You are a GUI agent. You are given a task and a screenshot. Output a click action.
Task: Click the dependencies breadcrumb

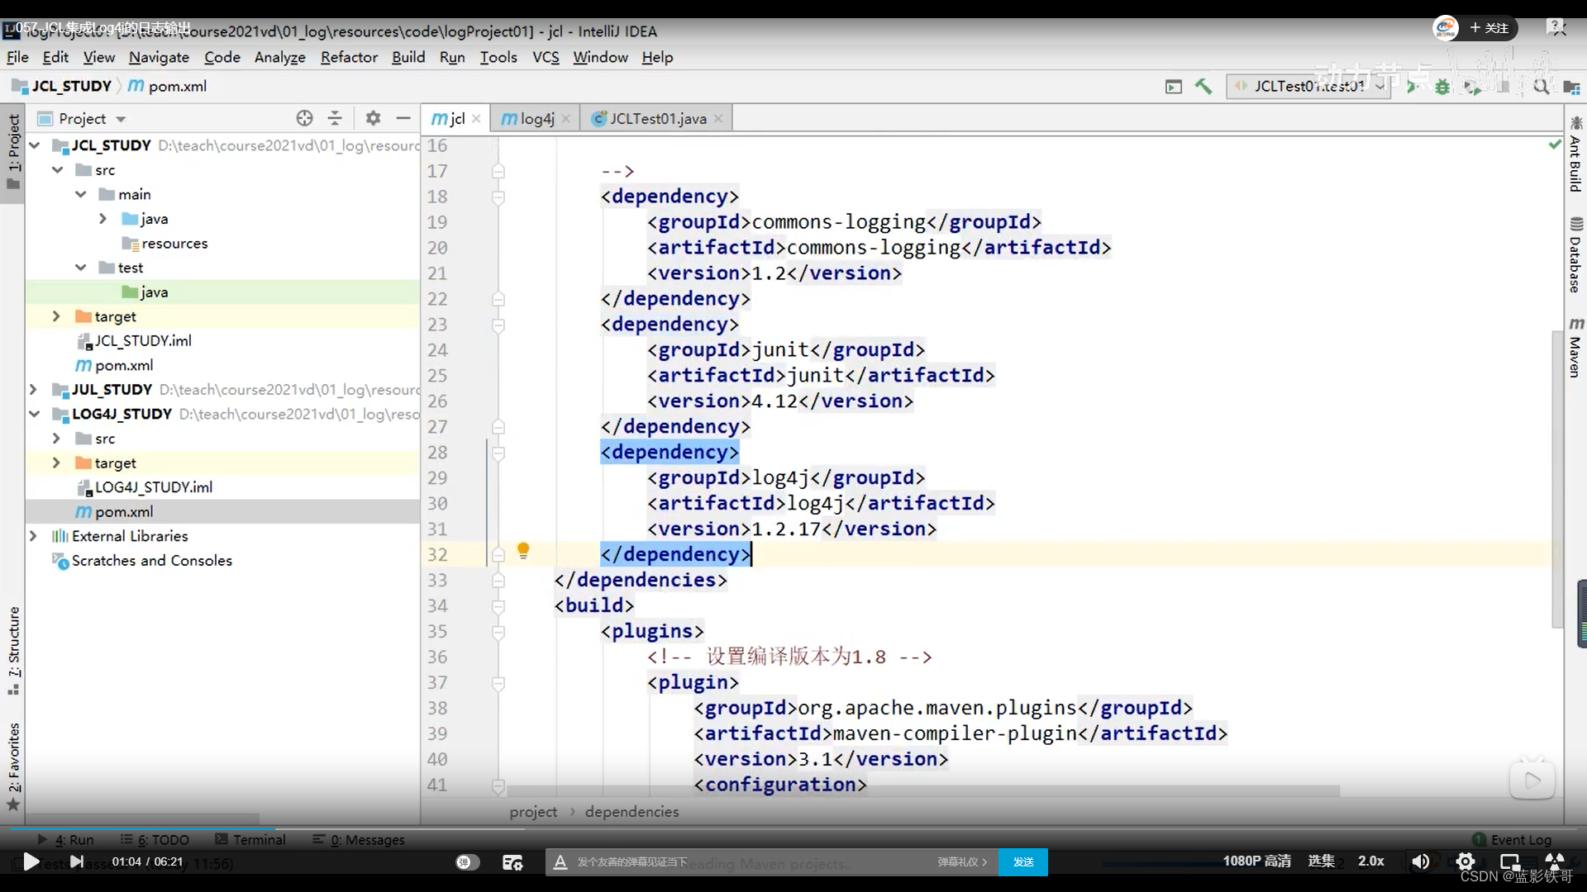[631, 812]
